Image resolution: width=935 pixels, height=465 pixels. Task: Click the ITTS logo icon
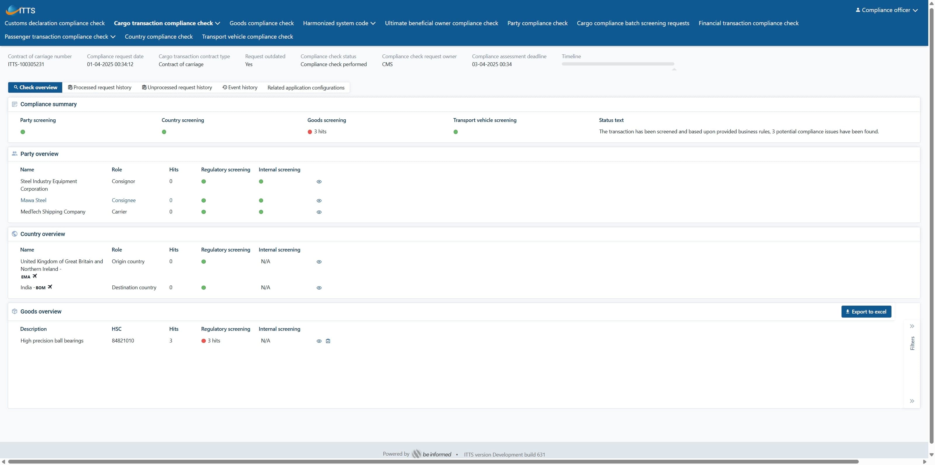pos(20,10)
